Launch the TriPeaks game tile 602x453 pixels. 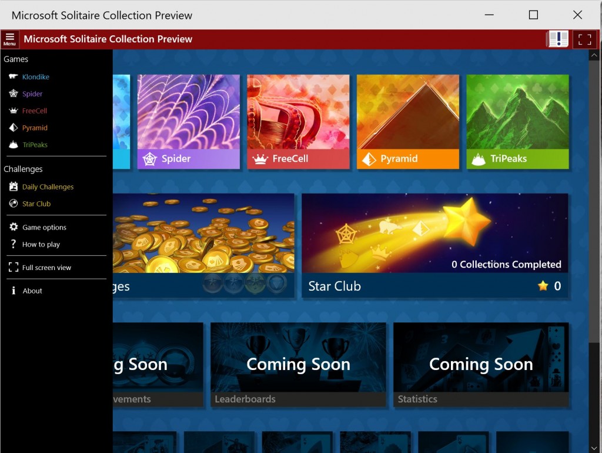[517, 121]
